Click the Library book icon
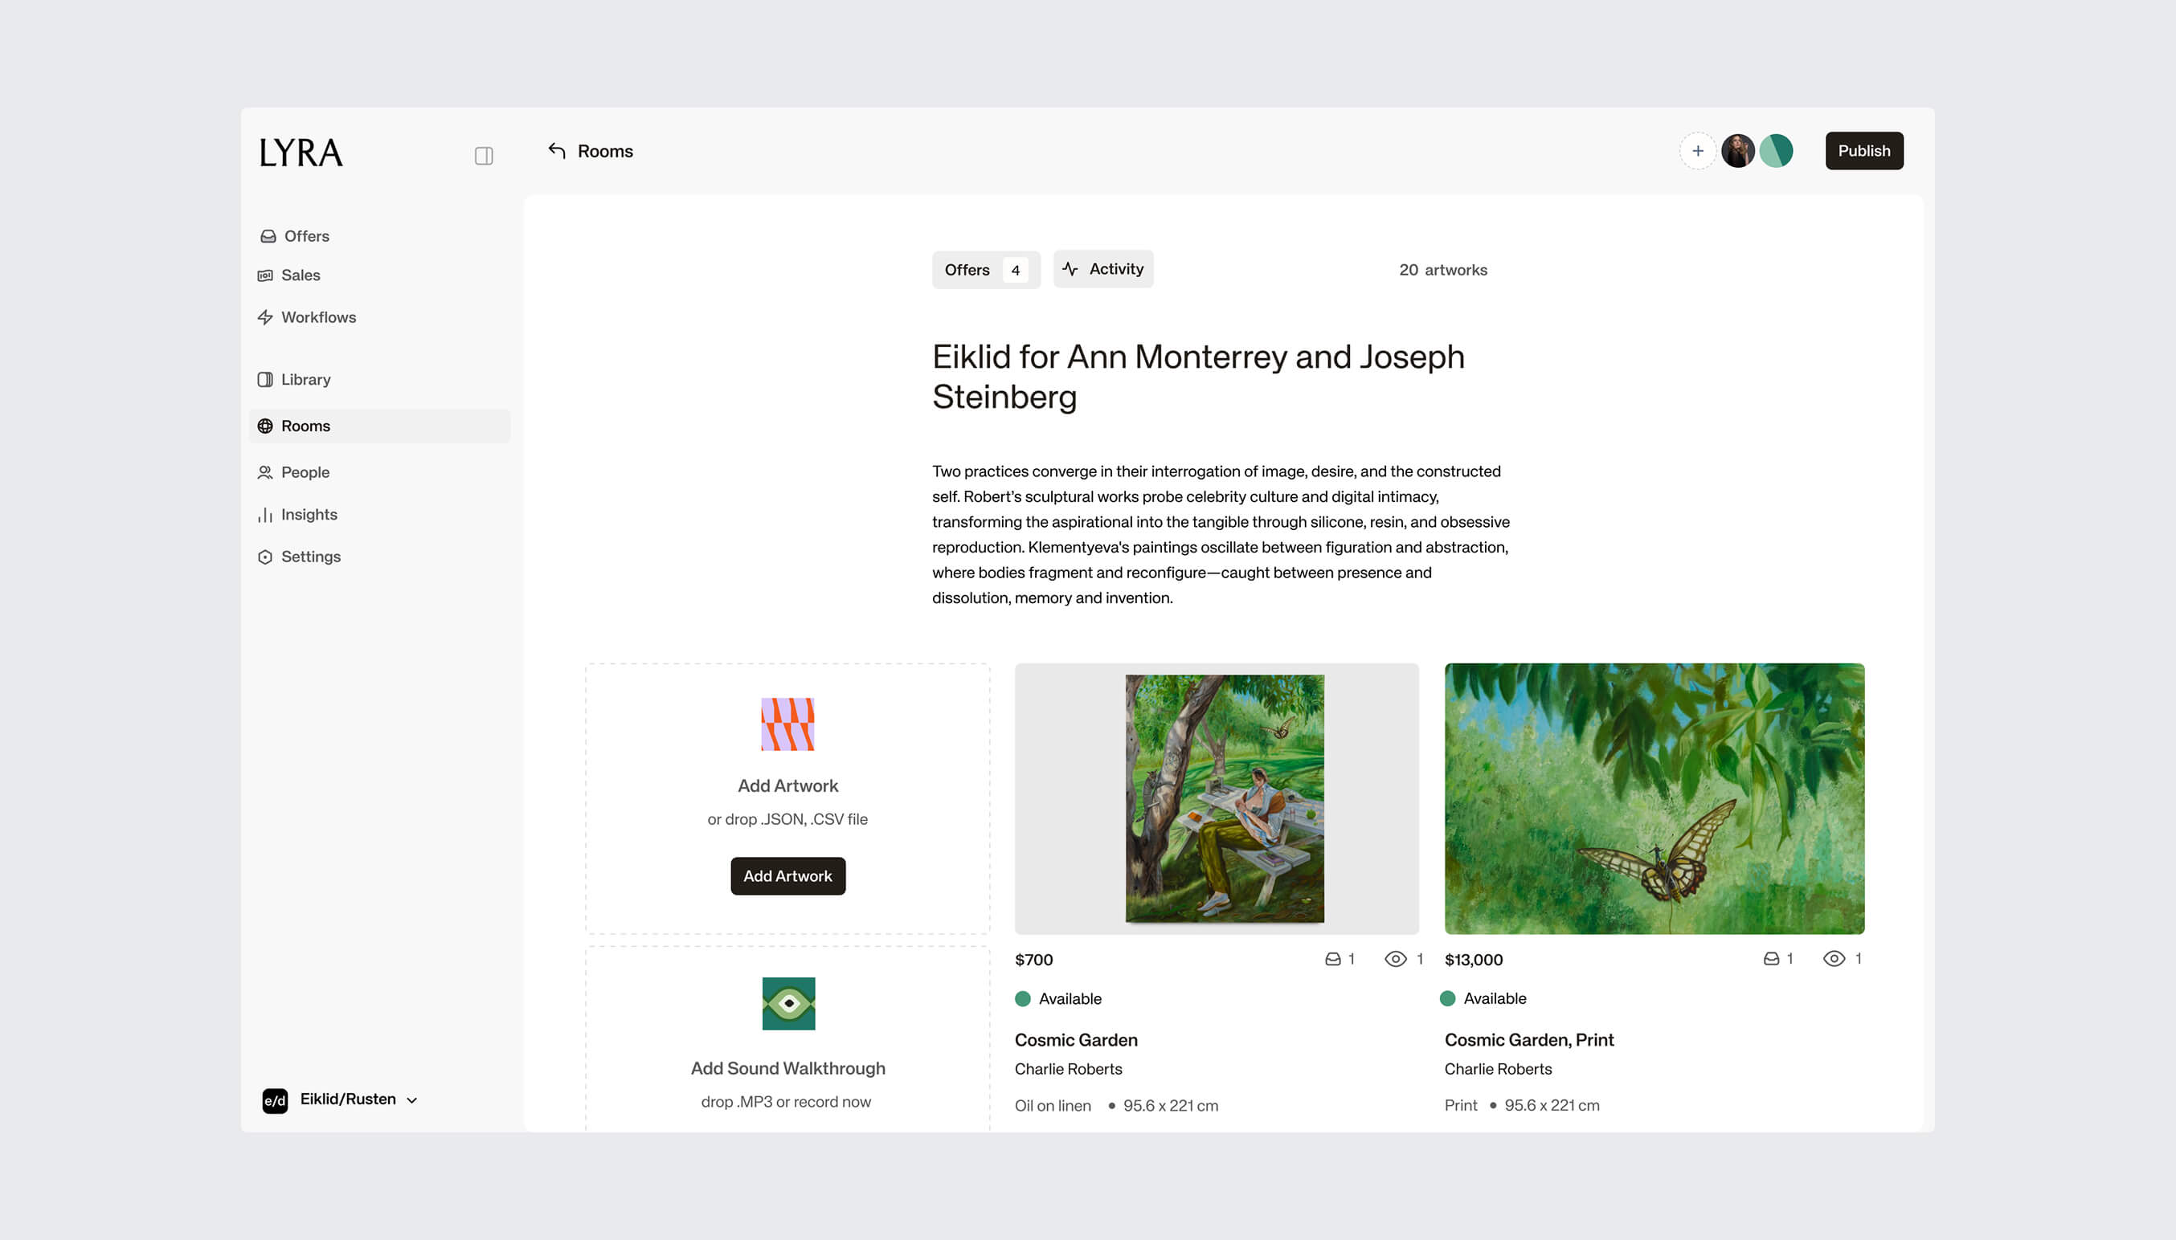The image size is (2176, 1240). pyautogui.click(x=265, y=379)
